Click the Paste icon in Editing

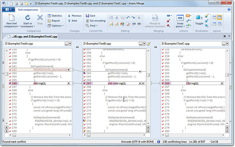coord(111,18)
